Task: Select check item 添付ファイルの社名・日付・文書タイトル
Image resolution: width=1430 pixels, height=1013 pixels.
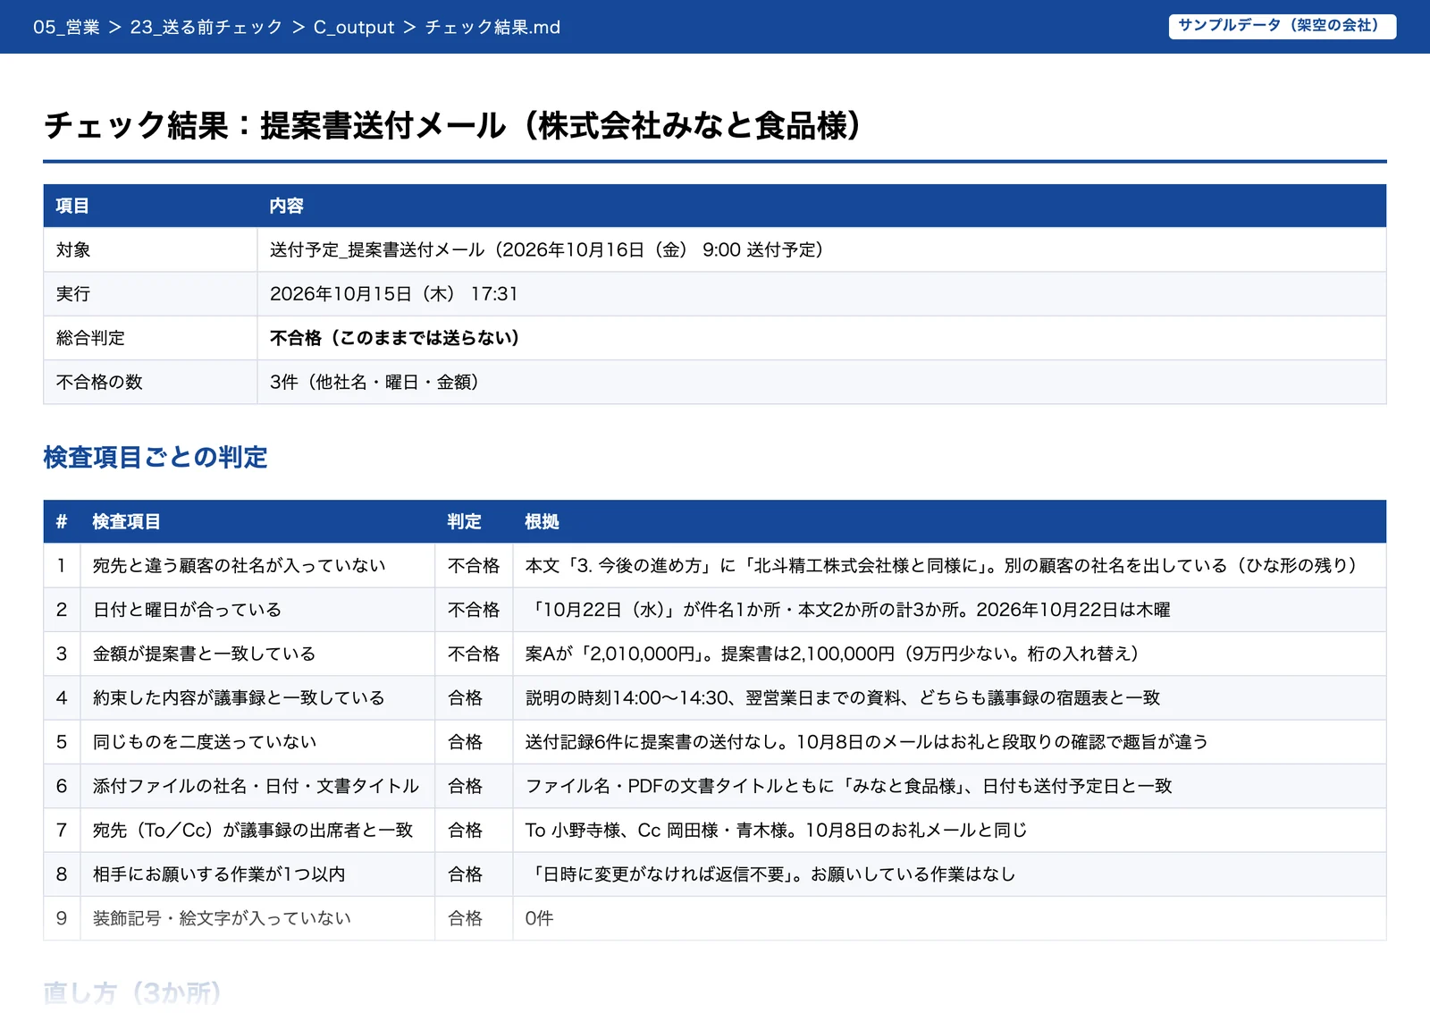Action: (256, 786)
